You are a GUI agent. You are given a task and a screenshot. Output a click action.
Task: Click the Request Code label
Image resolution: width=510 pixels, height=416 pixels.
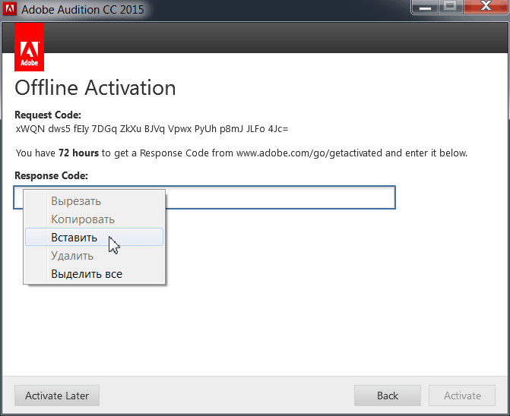pos(48,115)
